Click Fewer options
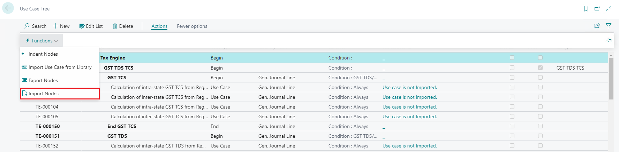The width and height of the screenshot is (619, 152). pos(192,26)
